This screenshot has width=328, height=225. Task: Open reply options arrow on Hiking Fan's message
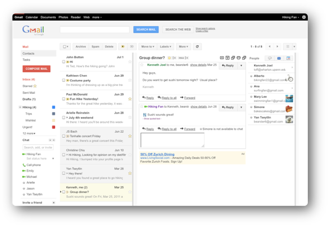tap(241, 107)
